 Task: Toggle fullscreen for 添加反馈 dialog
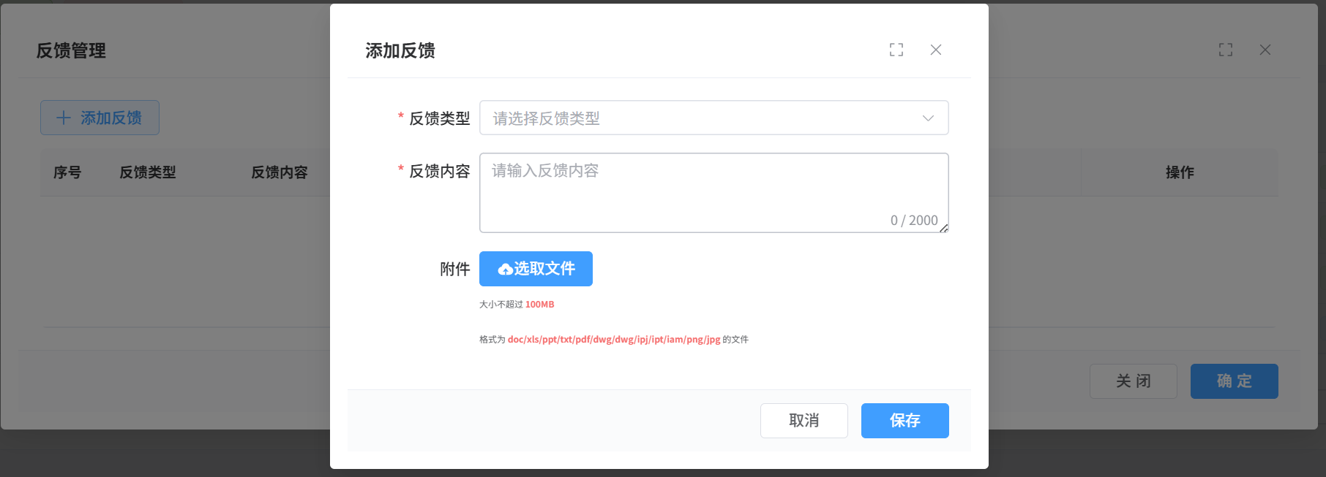(x=896, y=50)
